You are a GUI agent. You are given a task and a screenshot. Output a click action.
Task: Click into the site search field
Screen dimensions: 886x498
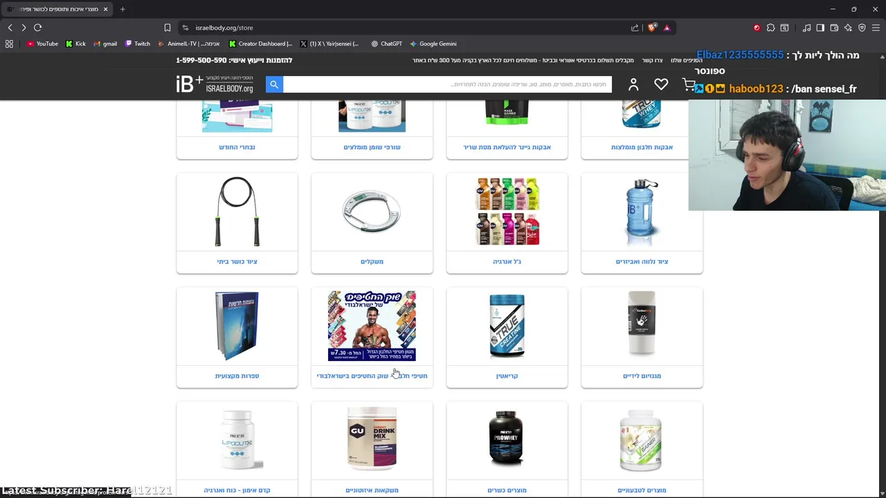(x=447, y=84)
